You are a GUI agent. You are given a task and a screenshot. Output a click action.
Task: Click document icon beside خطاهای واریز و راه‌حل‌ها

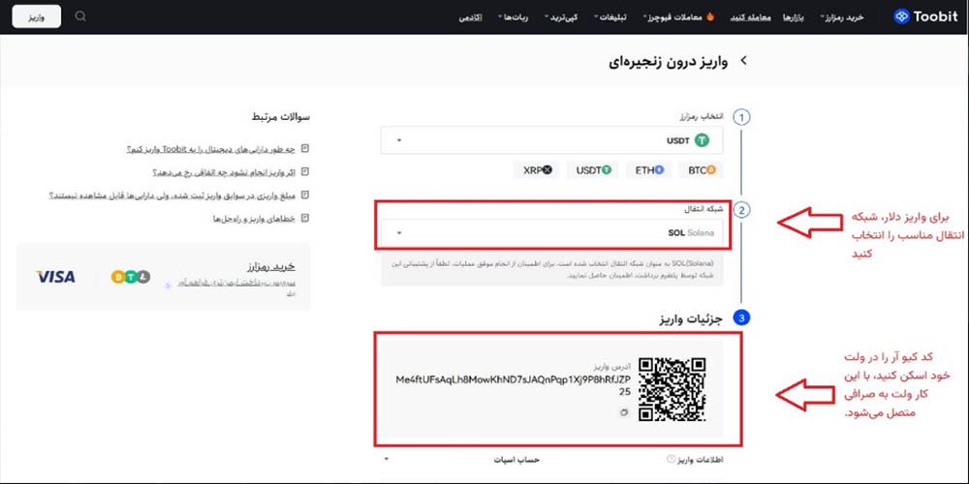(304, 219)
